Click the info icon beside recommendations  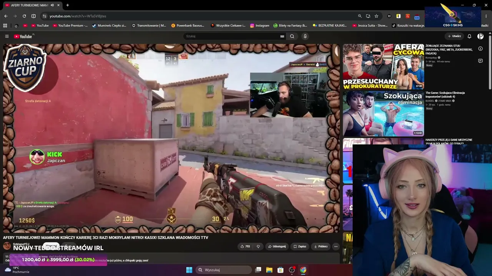[480, 49]
